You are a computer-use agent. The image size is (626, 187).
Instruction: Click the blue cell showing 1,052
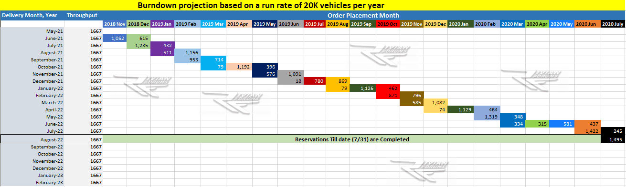point(115,38)
